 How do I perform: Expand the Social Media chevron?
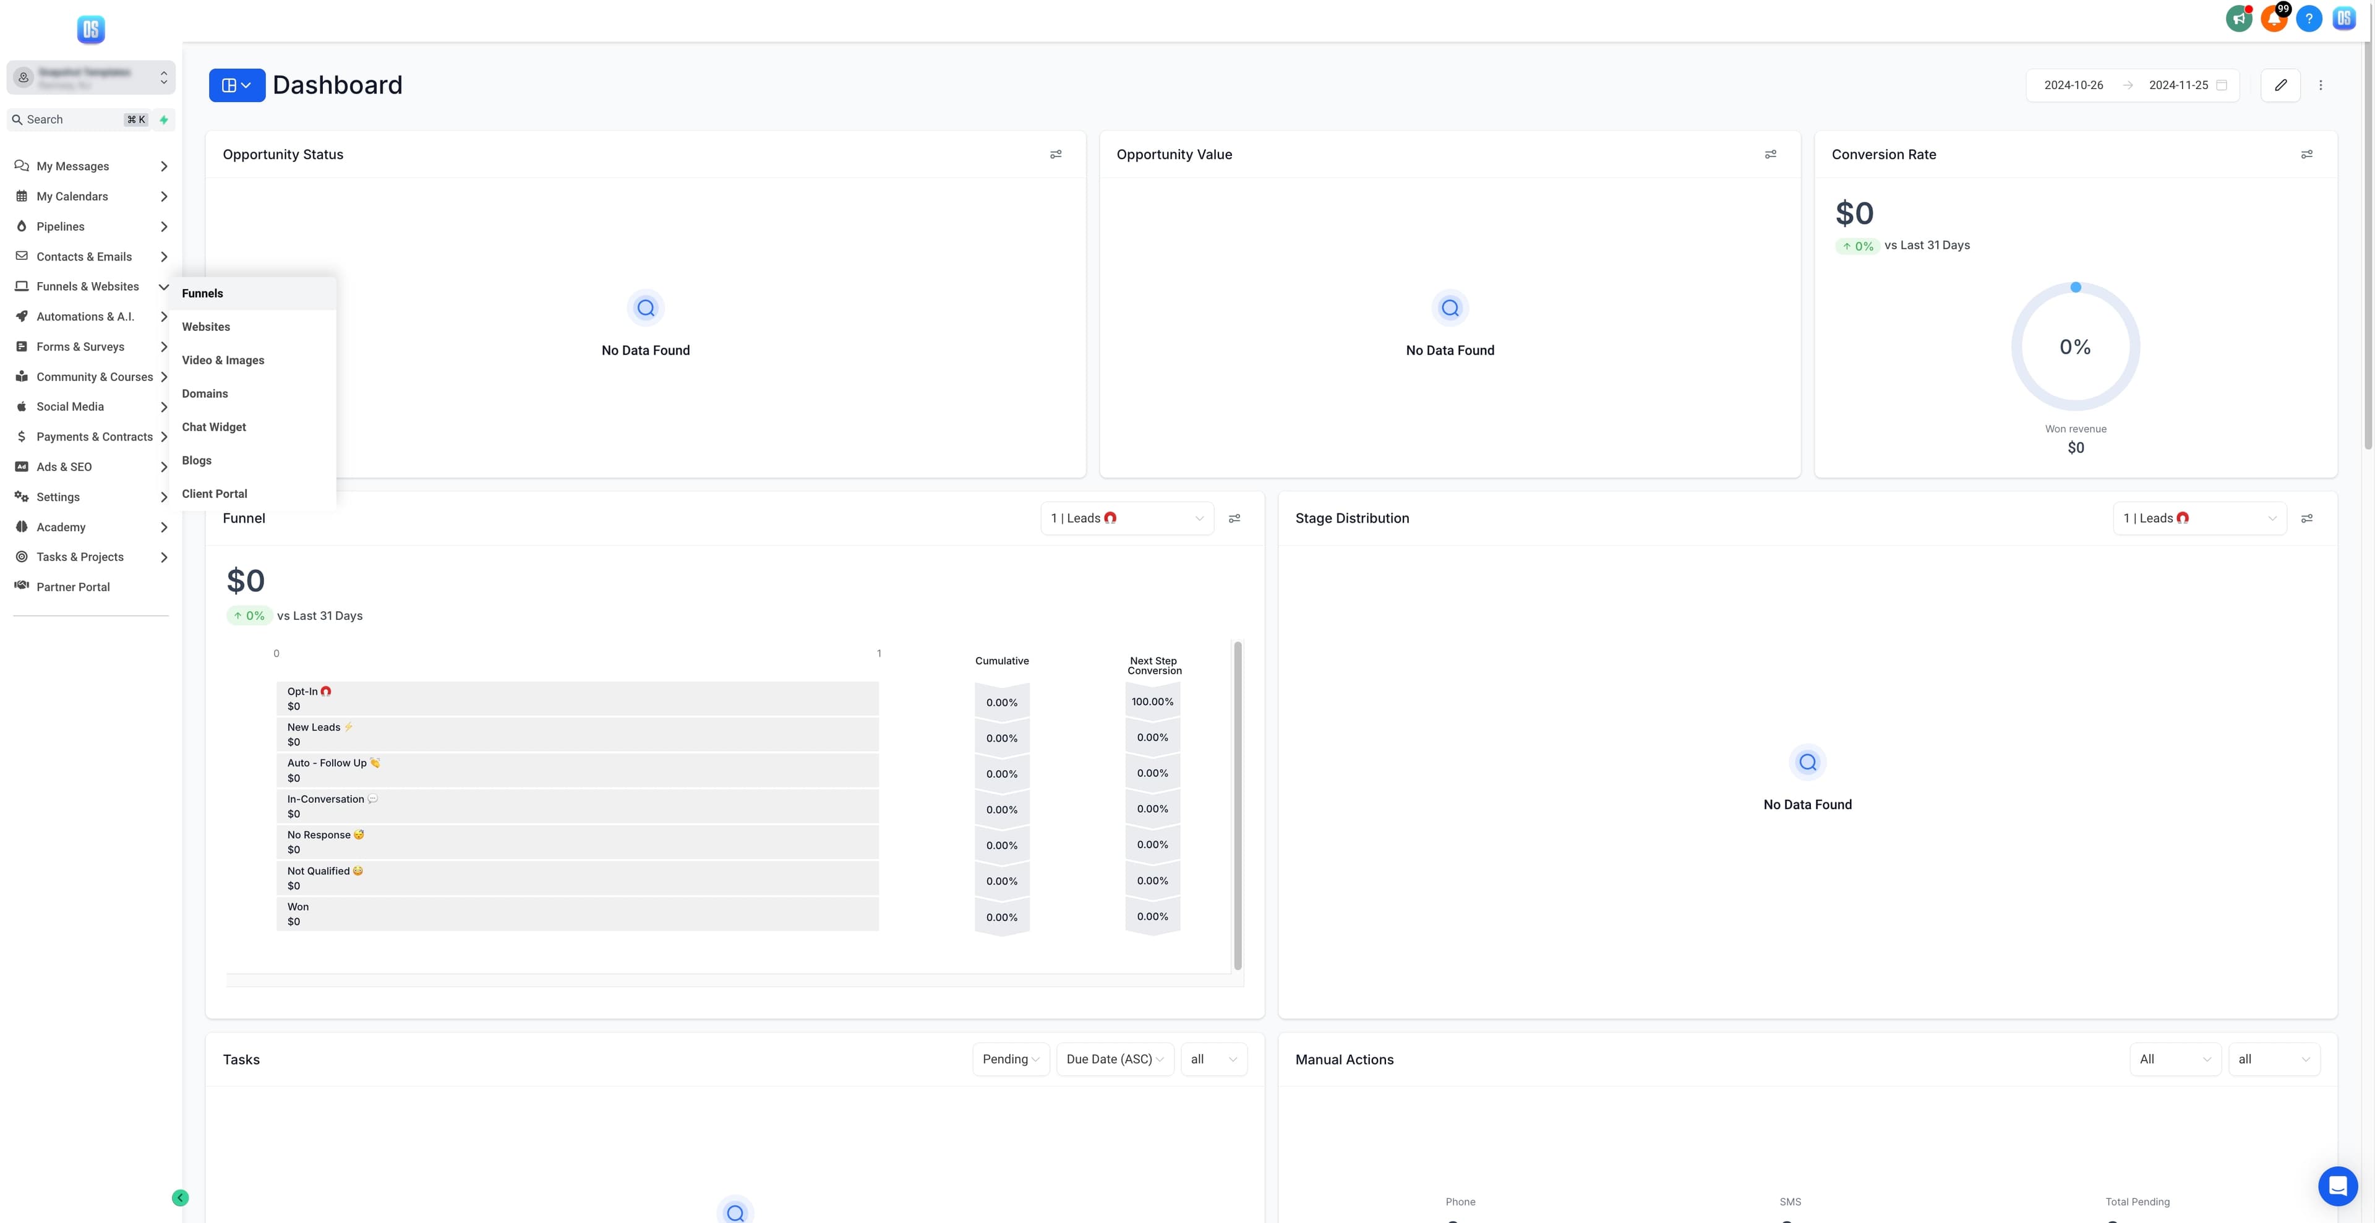164,407
